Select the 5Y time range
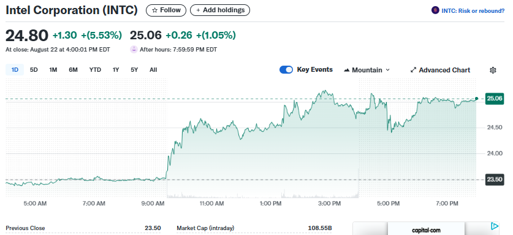This screenshot has height=235, width=513. (134, 70)
